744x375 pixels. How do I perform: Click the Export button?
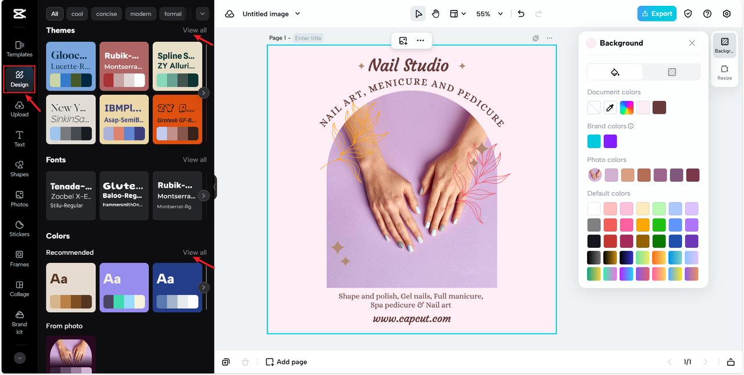click(x=657, y=14)
